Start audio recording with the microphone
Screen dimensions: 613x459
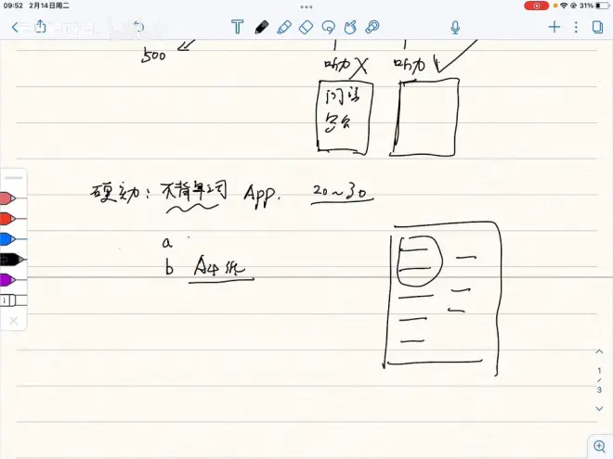pos(455,27)
